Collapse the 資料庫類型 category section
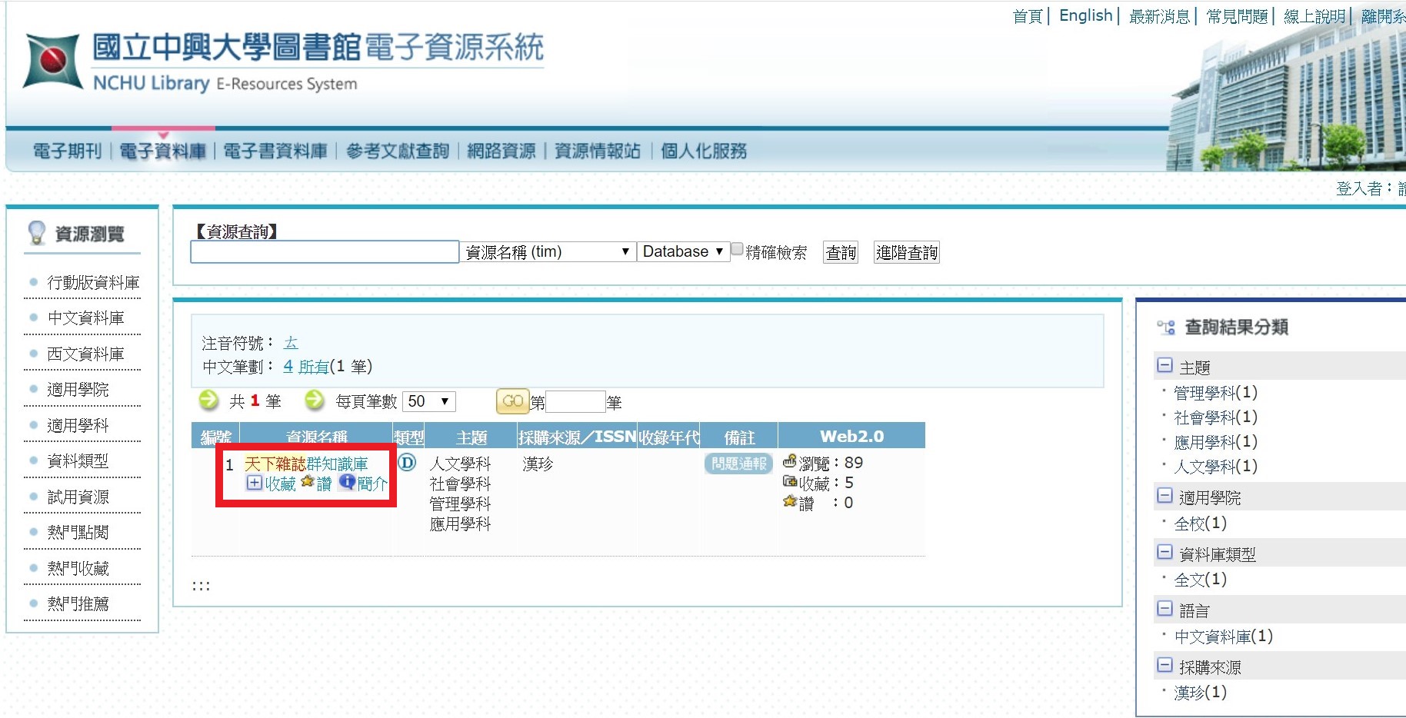 (x=1164, y=553)
